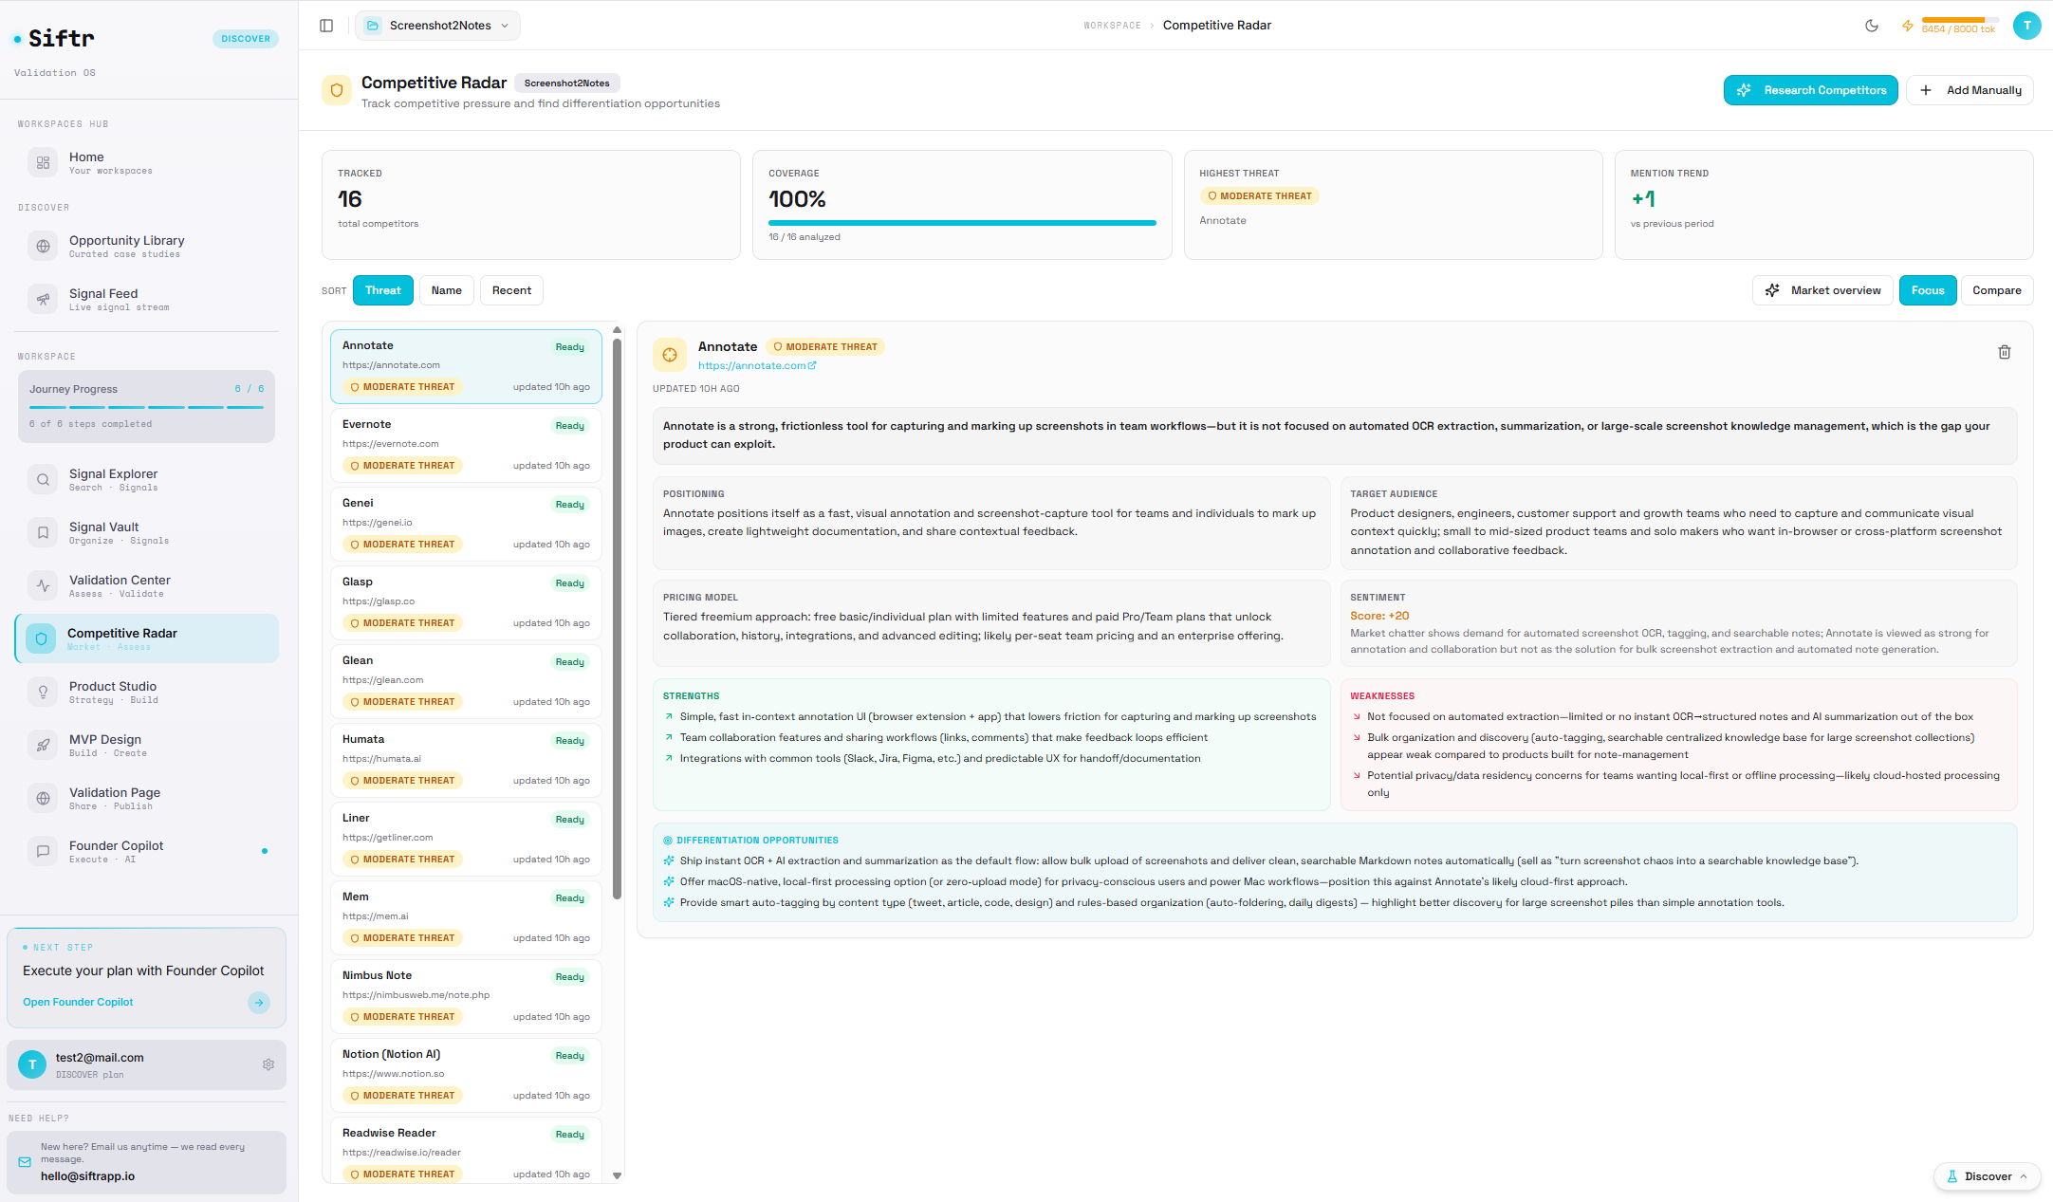The height and width of the screenshot is (1202, 2053).
Task: Collapse the sidebar panel icon
Action: (326, 26)
